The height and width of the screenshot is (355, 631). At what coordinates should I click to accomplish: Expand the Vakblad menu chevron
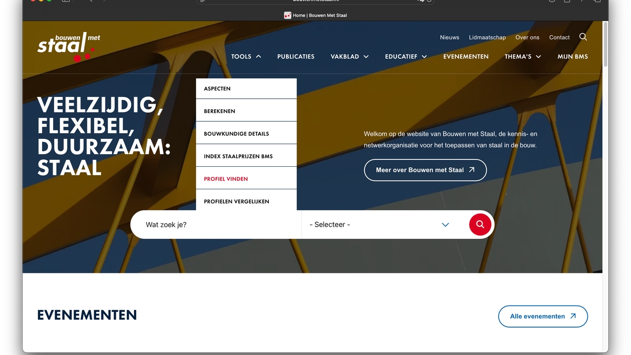[366, 57]
